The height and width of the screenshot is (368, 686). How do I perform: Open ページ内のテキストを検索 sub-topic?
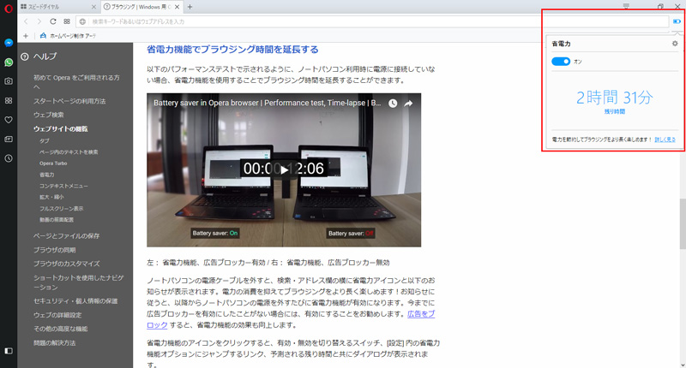69,152
